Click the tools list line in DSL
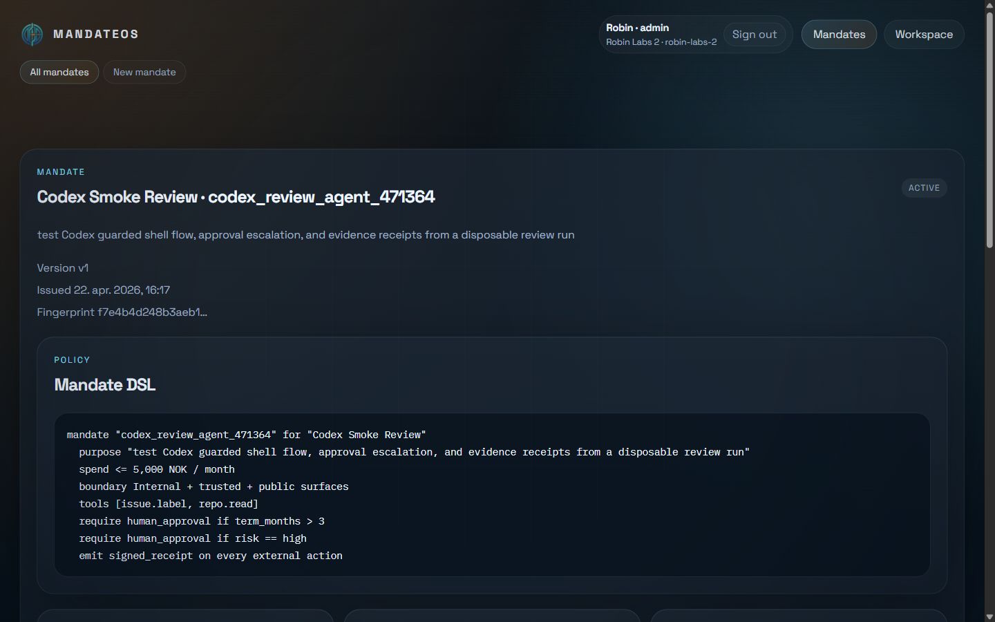 169,504
